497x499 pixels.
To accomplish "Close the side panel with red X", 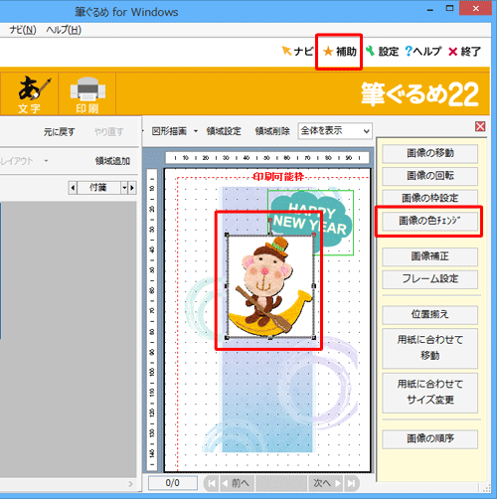I will click(x=480, y=126).
